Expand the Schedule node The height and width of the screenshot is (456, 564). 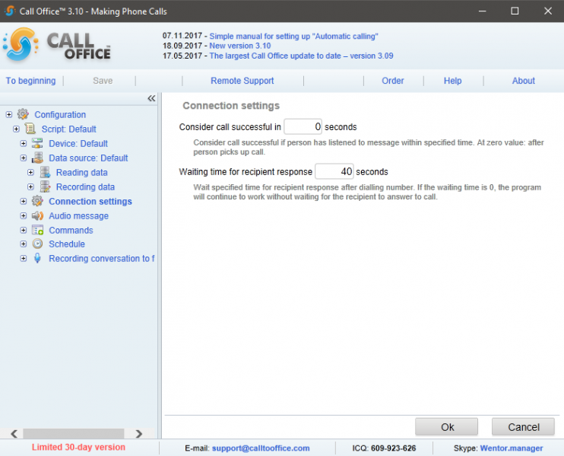click(24, 244)
